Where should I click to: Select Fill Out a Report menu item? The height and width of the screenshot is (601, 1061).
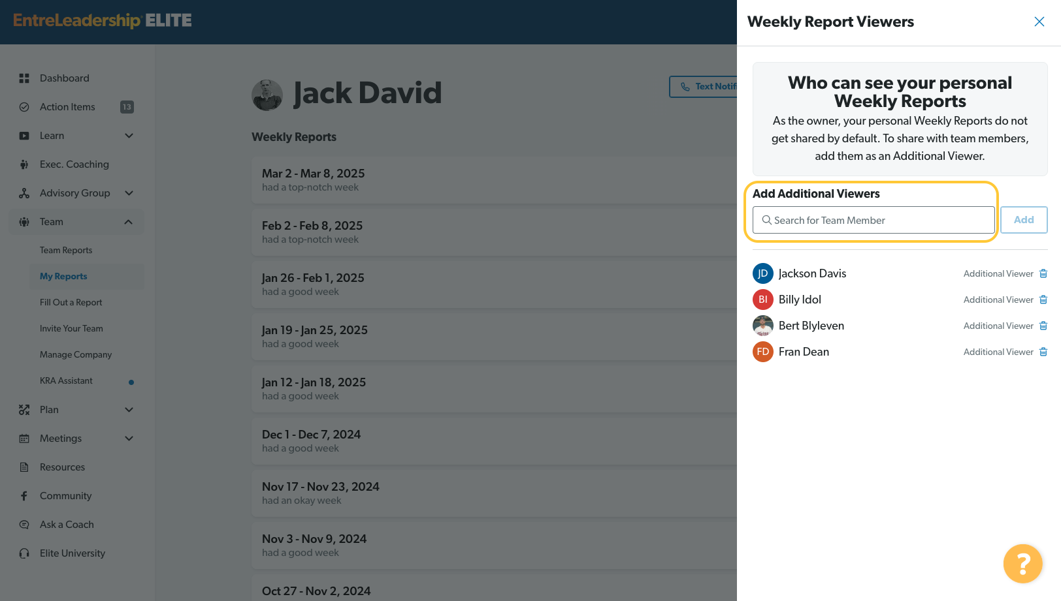[x=71, y=302]
